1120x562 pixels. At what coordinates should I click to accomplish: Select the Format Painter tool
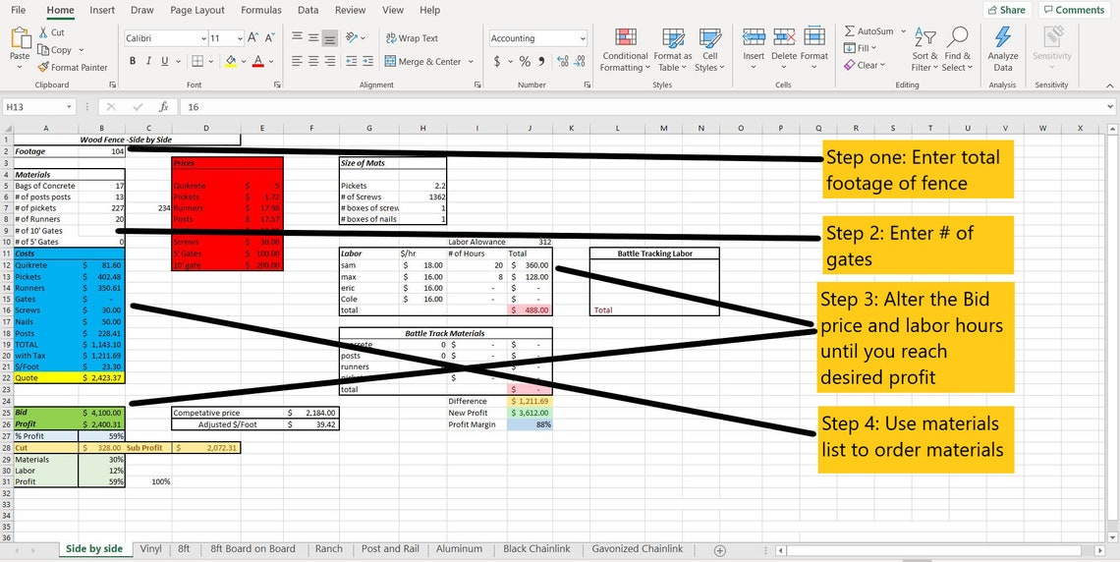(x=72, y=67)
